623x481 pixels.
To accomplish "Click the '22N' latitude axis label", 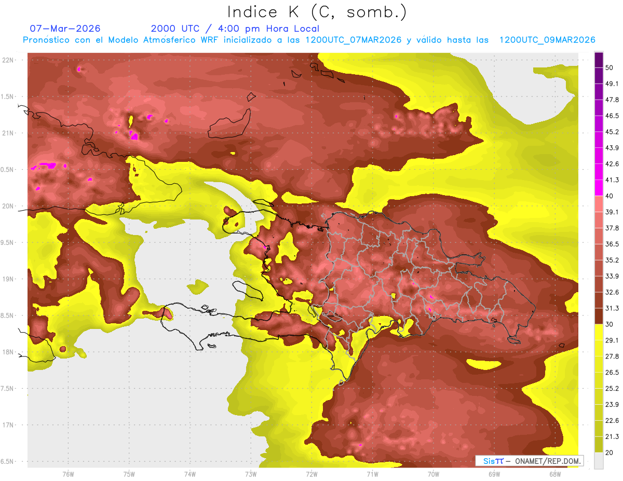I will (8, 60).
